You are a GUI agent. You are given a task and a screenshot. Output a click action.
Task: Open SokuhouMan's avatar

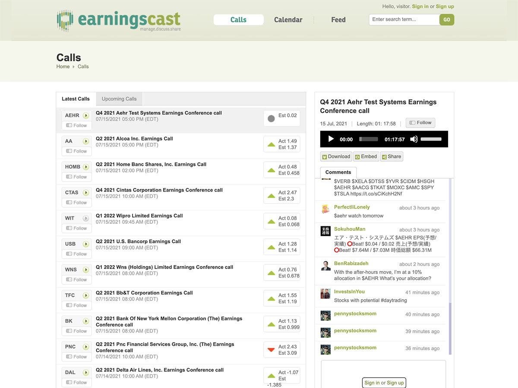(325, 231)
